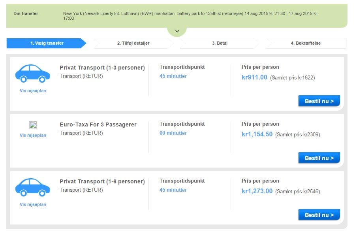
Task: Jump to the '4. Bekræftelse' step
Action: [306, 43]
